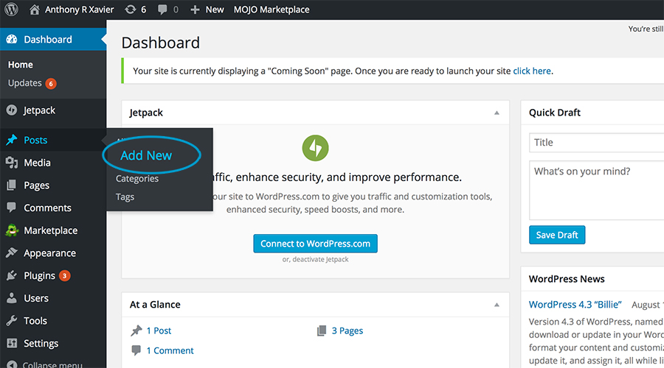Open the 1 Post link
The width and height of the screenshot is (664, 368).
[159, 330]
